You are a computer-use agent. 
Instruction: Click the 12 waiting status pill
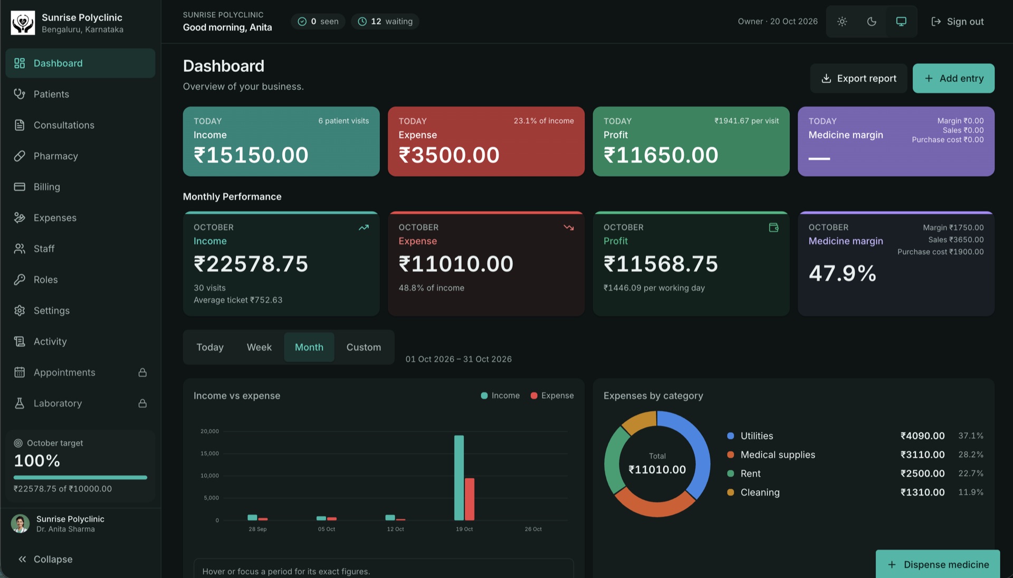click(x=385, y=22)
